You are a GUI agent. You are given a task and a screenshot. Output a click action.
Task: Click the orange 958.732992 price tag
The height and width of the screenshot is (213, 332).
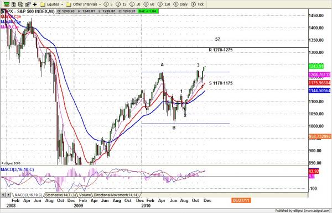(x=320, y=137)
